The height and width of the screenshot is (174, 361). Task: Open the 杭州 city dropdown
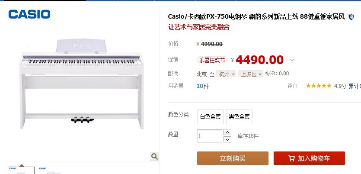[226, 74]
